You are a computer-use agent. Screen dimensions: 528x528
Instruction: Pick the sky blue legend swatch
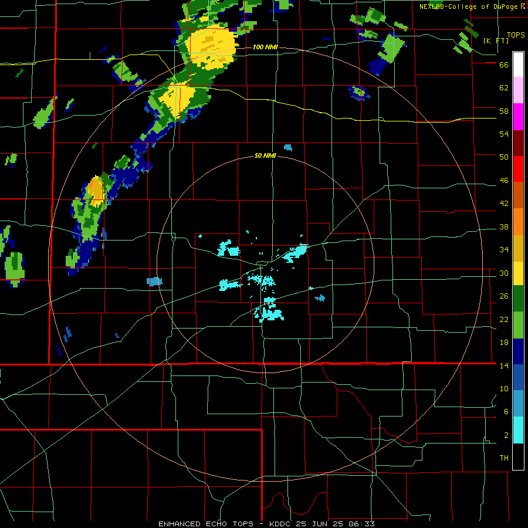[518, 403]
